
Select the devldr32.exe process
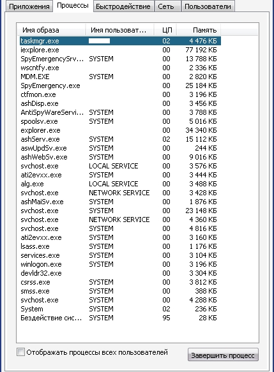(x=120, y=273)
